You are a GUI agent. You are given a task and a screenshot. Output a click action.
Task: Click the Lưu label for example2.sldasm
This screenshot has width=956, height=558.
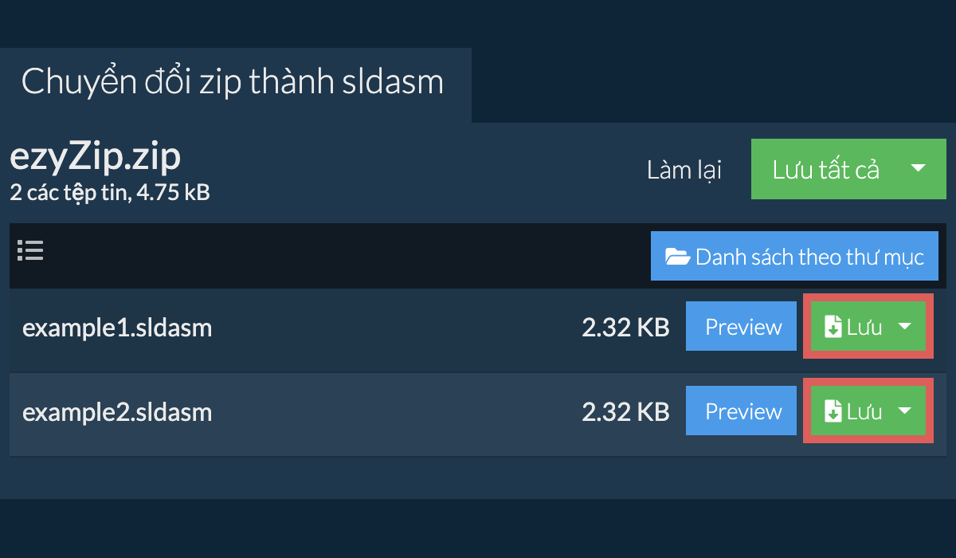[864, 411]
